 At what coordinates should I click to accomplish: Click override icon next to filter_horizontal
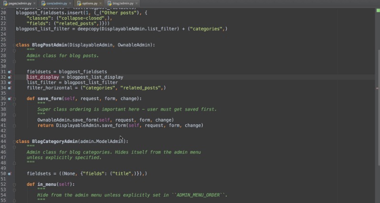(9, 88)
